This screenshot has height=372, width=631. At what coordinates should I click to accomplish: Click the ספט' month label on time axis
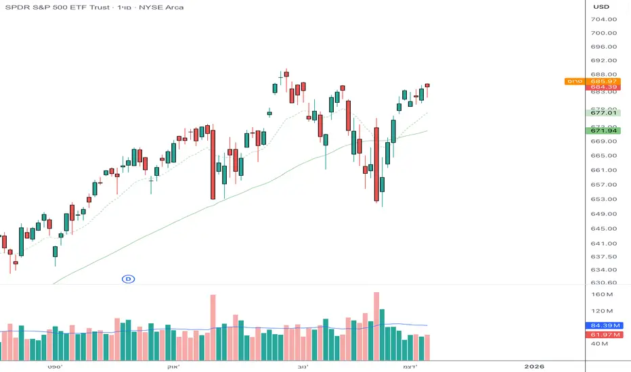[x=55, y=366]
